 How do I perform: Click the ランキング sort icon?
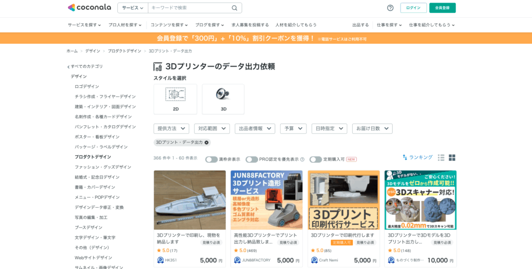click(x=405, y=157)
